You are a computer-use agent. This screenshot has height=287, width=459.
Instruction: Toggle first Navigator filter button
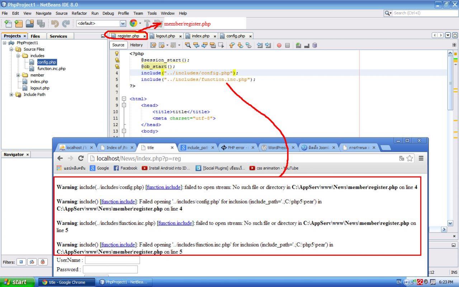point(21,262)
